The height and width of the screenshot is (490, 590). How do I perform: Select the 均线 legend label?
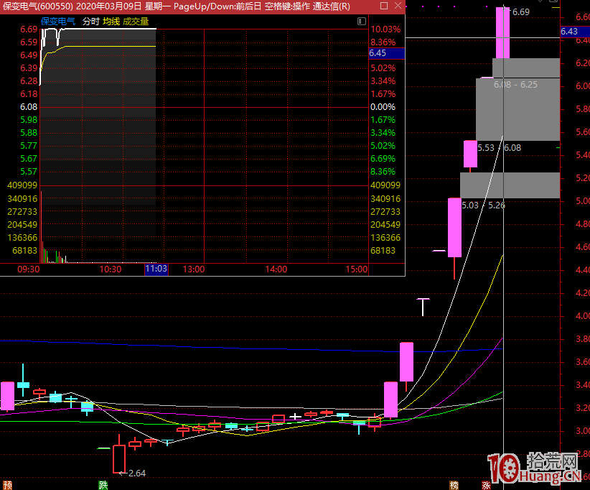(x=111, y=22)
